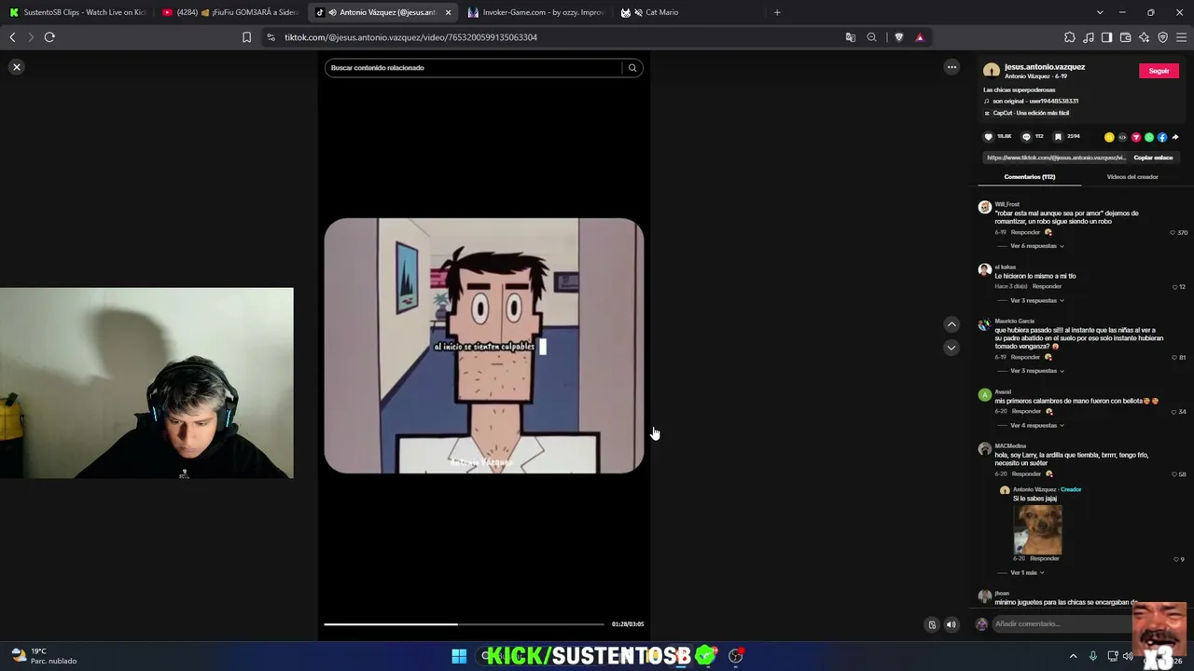Image resolution: width=1194 pixels, height=671 pixels.
Task: Share the video to WhatsApp
Action: [1149, 137]
